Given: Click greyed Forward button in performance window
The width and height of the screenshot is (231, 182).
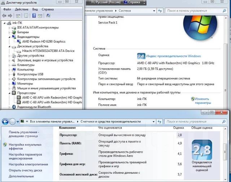Looking at the screenshot, I should click(x=13, y=122).
